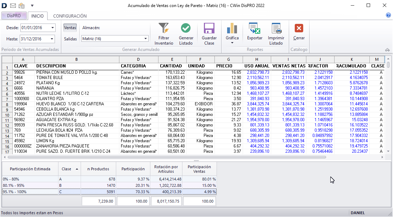Collapse the ribbon using the chevron
Screen dimensions: 393x217
tap(387, 50)
